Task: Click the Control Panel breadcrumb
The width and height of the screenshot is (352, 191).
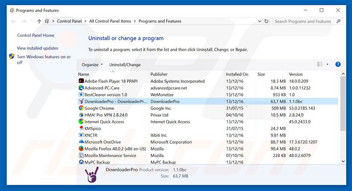Action: [x=69, y=21]
